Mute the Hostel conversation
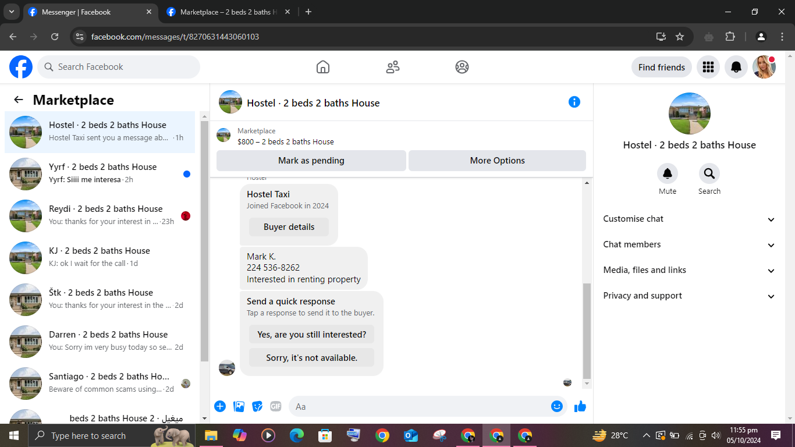Viewport: 795px width, 447px height. [668, 173]
